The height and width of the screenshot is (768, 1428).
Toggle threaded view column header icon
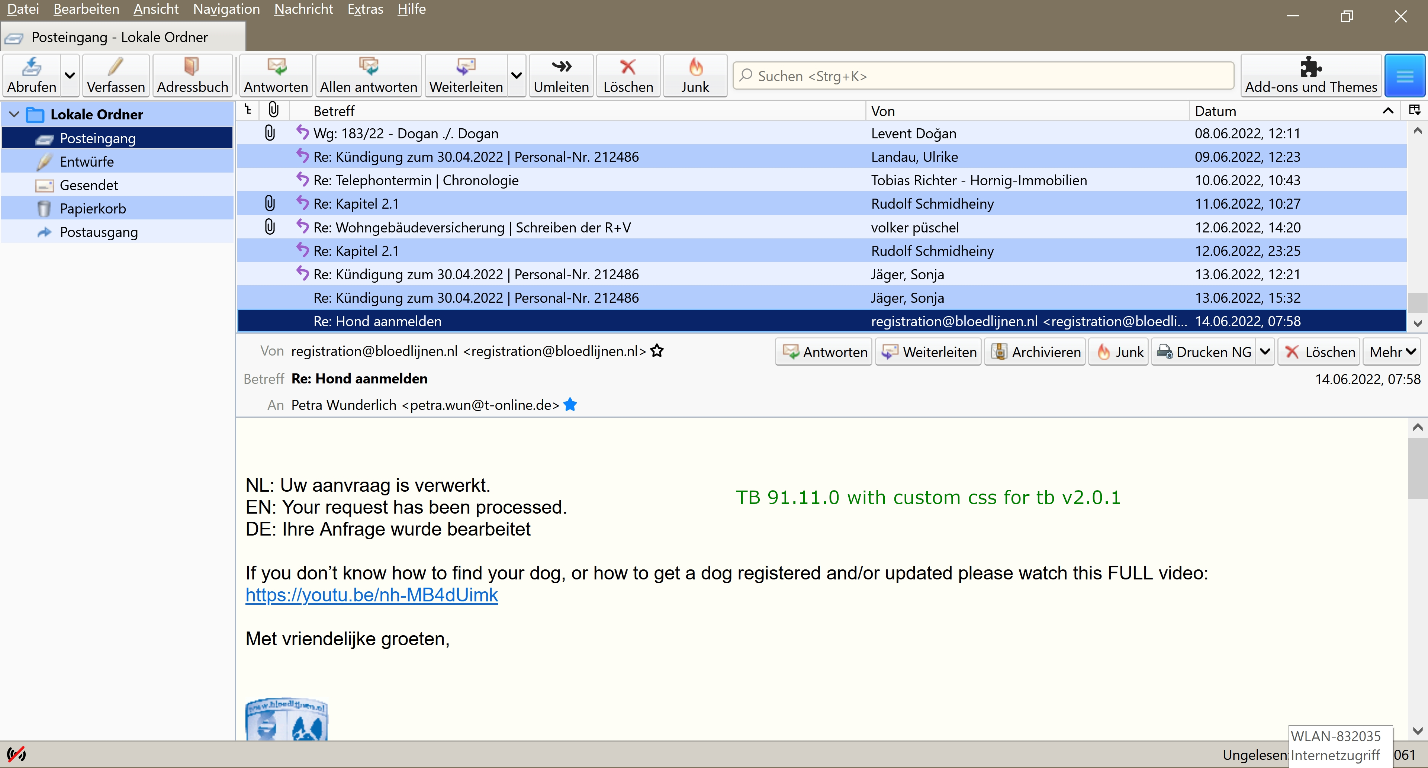pyautogui.click(x=248, y=110)
